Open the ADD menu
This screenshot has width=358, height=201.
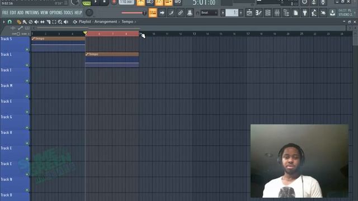pyautogui.click(x=20, y=12)
